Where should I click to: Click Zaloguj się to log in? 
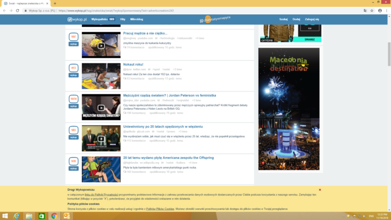pos(312,19)
